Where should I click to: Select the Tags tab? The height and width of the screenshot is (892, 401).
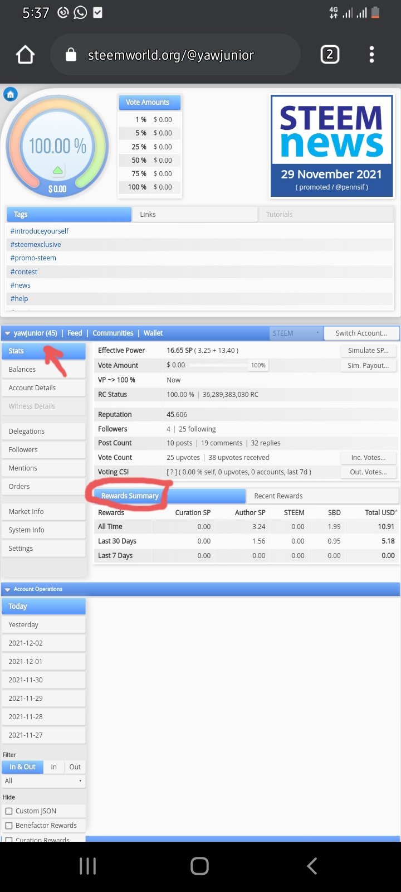coord(69,214)
